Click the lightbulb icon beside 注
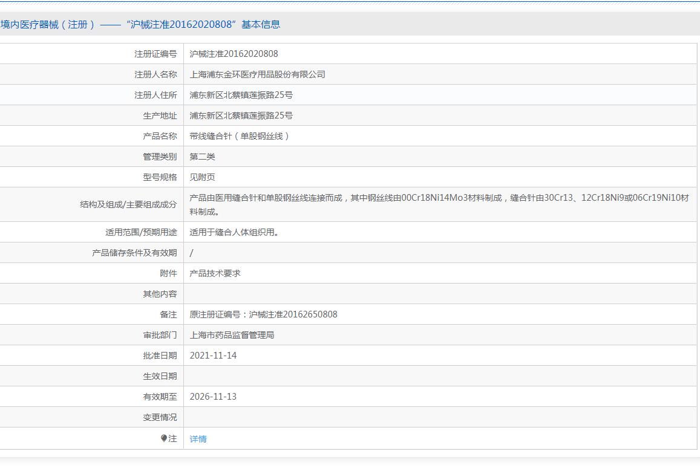 (164, 438)
